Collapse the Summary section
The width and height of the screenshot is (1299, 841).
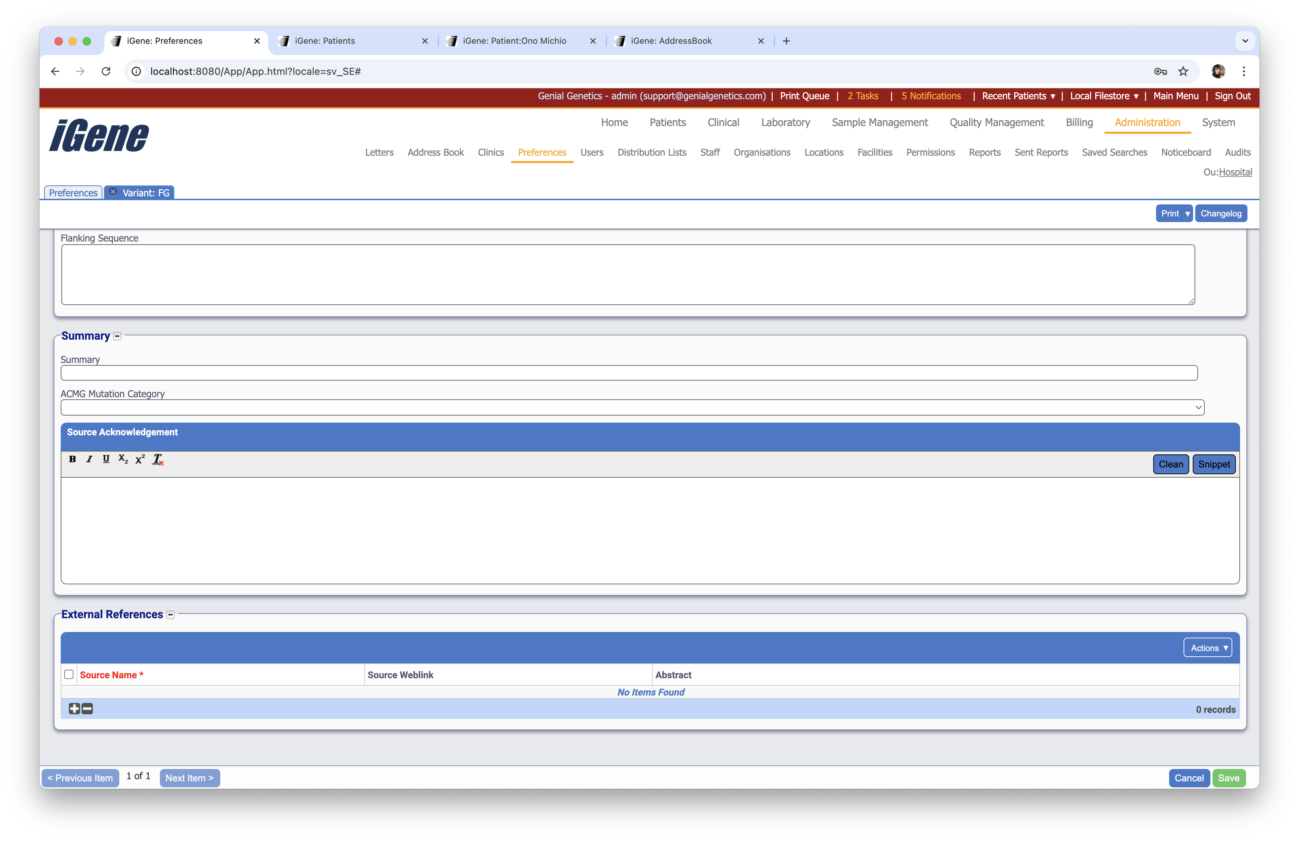pyautogui.click(x=117, y=336)
